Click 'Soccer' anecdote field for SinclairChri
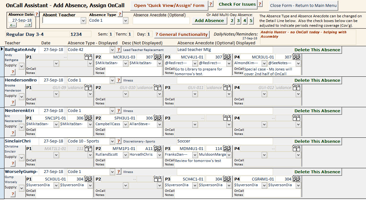This screenshot has height=200, width=366. (225, 141)
